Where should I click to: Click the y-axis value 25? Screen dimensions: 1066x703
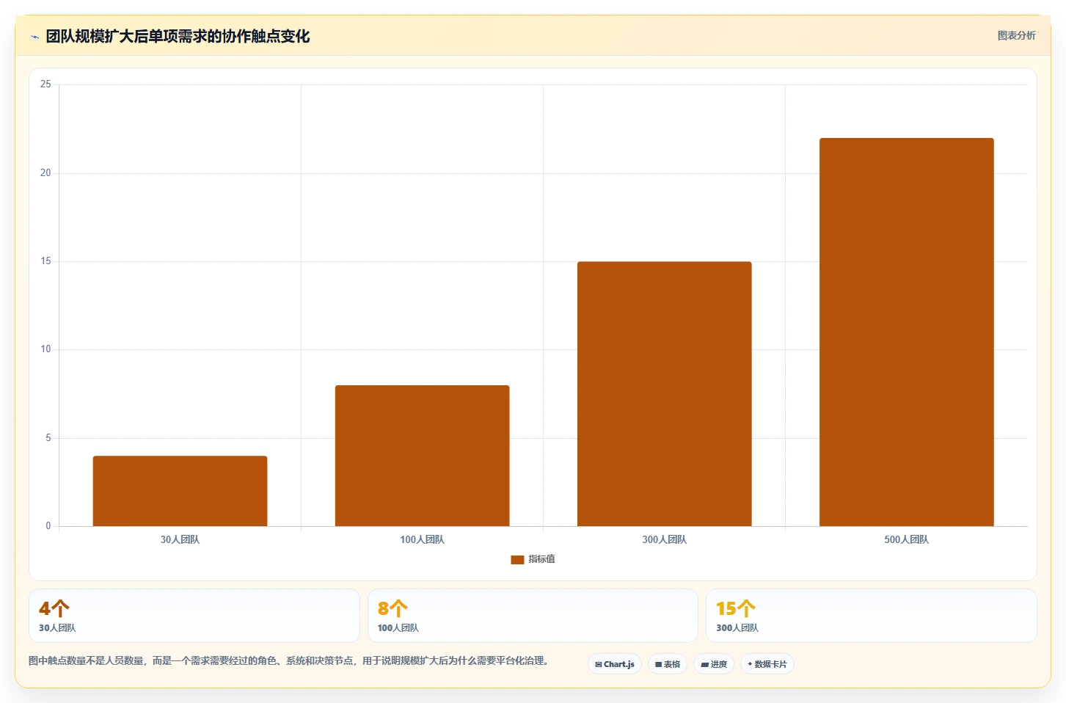tap(45, 84)
